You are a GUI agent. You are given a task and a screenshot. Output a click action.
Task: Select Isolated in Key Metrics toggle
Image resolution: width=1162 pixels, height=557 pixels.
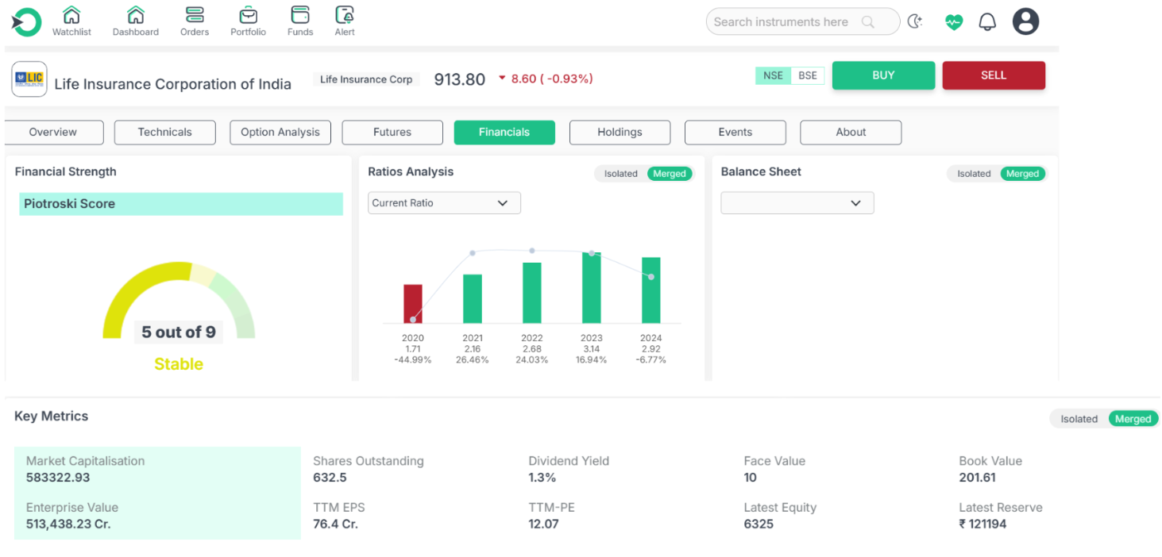pyautogui.click(x=1079, y=419)
